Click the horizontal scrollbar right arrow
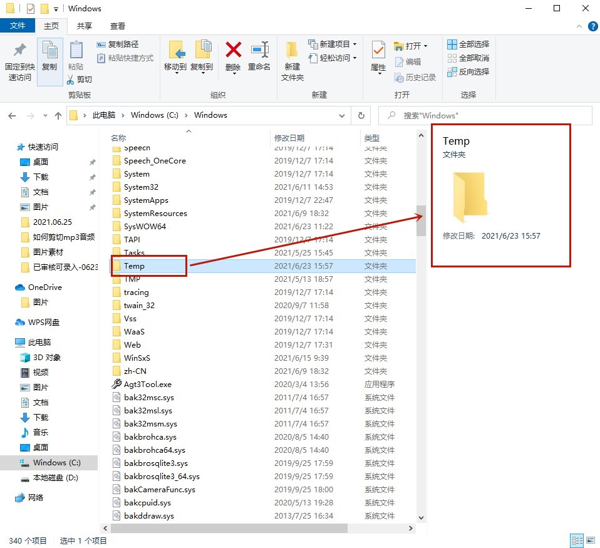600x548 pixels. tap(411, 528)
